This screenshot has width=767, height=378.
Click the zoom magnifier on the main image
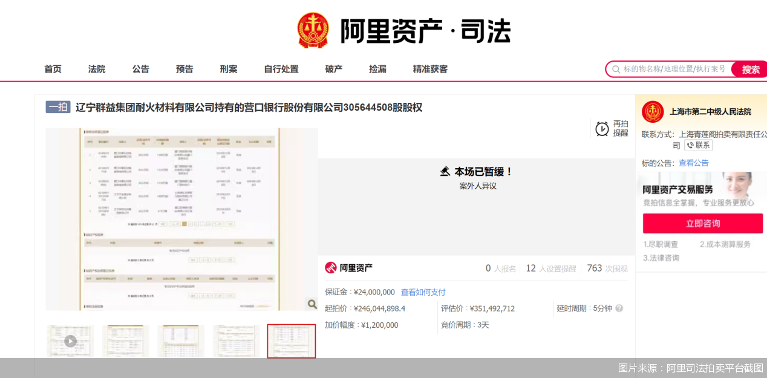(x=312, y=304)
